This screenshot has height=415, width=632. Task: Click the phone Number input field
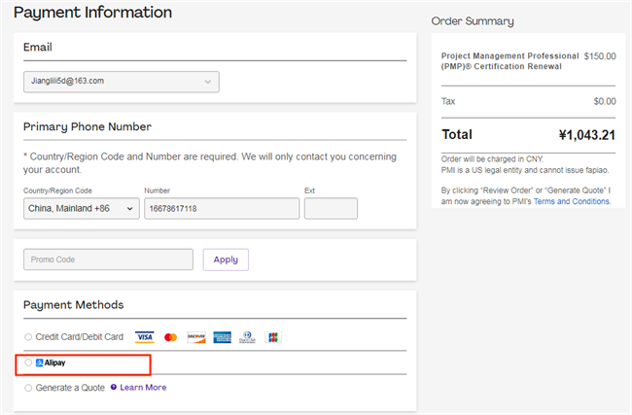tap(221, 209)
